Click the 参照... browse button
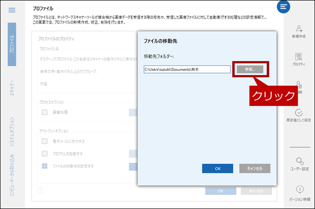The image size is (315, 209). click(x=250, y=69)
